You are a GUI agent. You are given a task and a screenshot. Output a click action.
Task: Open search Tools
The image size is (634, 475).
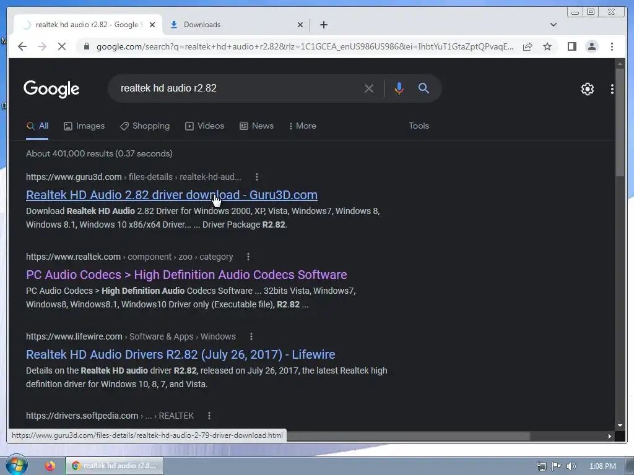click(419, 126)
